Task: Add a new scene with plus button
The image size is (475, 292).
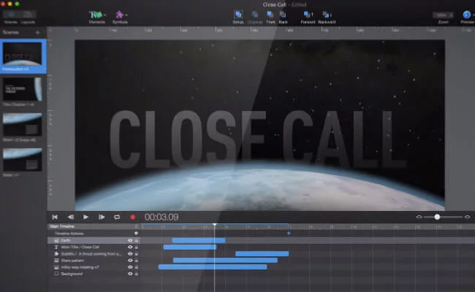Action: (37, 32)
